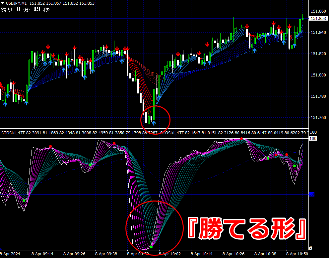
Task: Click the 151.820 price axis label
Action: coord(318,54)
